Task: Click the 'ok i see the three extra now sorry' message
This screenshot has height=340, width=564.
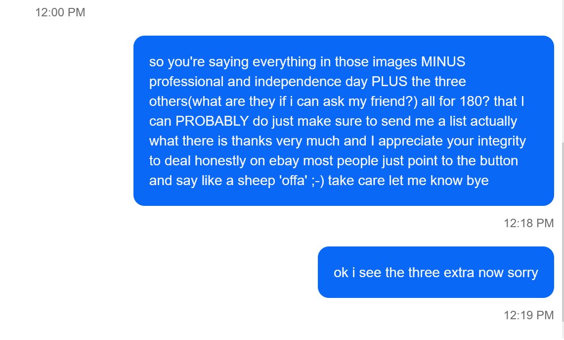Action: point(435,272)
